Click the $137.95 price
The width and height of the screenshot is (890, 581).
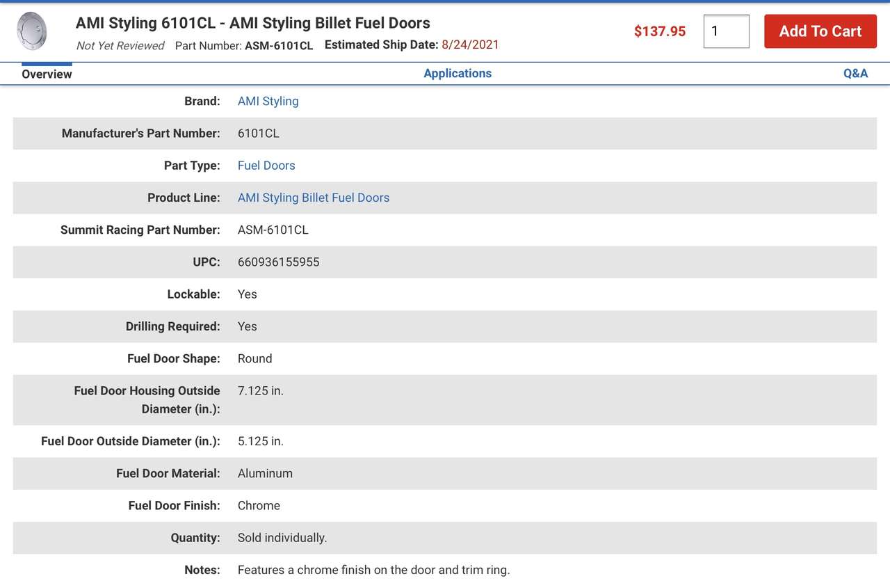tap(659, 31)
